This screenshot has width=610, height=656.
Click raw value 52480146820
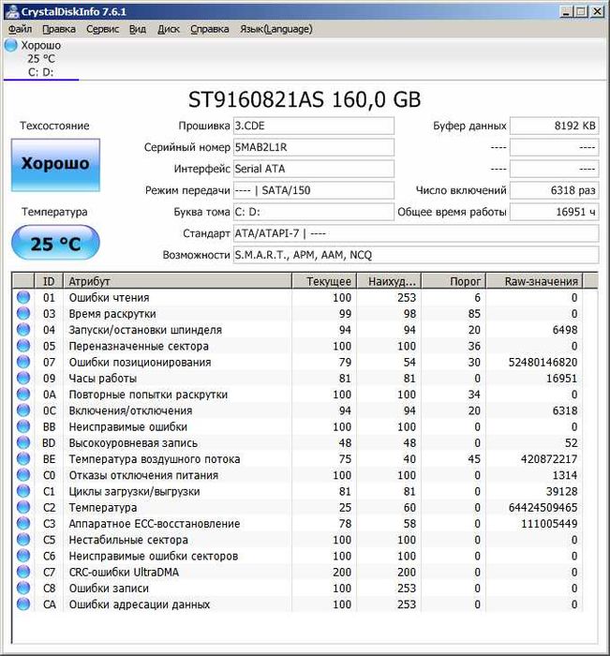[543, 363]
